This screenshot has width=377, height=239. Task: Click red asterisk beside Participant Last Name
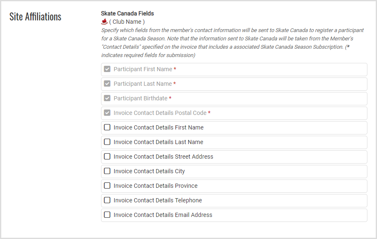pos(175,84)
